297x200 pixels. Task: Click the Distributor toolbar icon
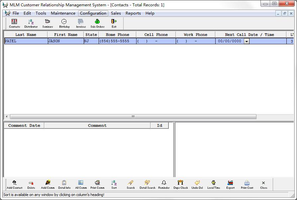(x=31, y=23)
